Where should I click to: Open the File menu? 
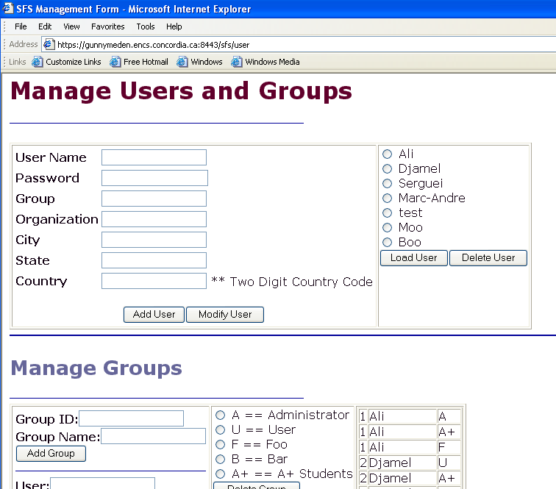coord(21,26)
